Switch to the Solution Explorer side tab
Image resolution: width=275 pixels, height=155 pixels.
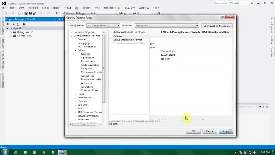[x=3, y=26]
